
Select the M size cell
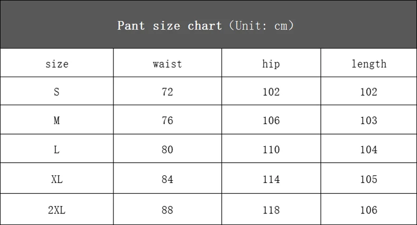click(57, 120)
